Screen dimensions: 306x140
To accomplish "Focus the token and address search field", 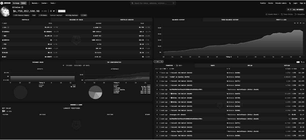I will pyautogui.click(x=153, y=3).
